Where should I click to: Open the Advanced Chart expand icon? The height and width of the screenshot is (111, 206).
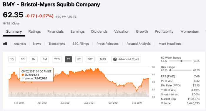pyautogui.click(x=115, y=59)
